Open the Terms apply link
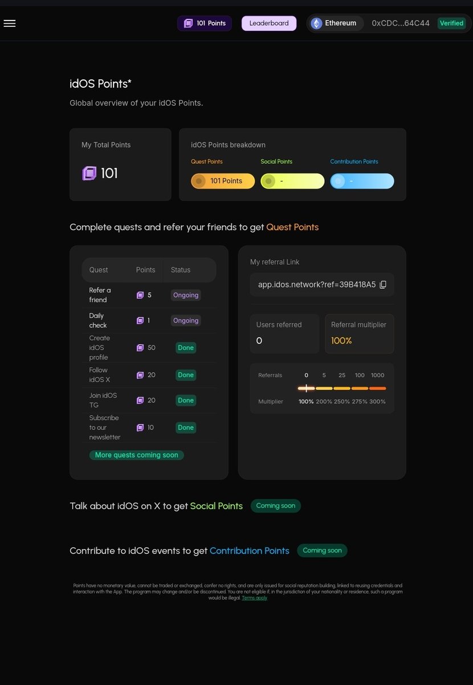 click(x=254, y=598)
